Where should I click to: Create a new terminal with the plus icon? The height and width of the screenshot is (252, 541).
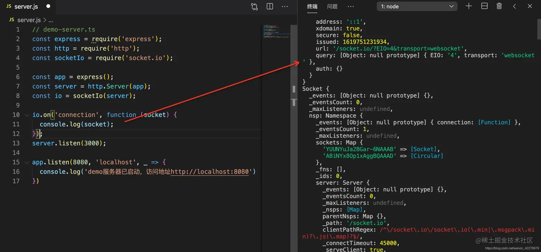tap(469, 6)
